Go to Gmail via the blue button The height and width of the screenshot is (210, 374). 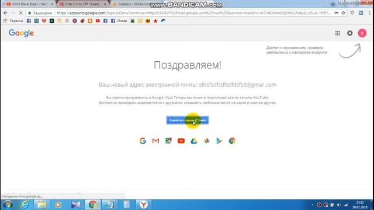point(188,120)
